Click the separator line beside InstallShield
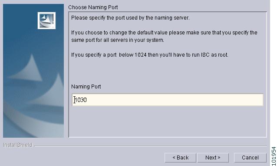 [x=151, y=146]
